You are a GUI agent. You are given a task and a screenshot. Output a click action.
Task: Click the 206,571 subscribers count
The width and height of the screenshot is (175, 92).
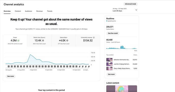pos(110,27)
